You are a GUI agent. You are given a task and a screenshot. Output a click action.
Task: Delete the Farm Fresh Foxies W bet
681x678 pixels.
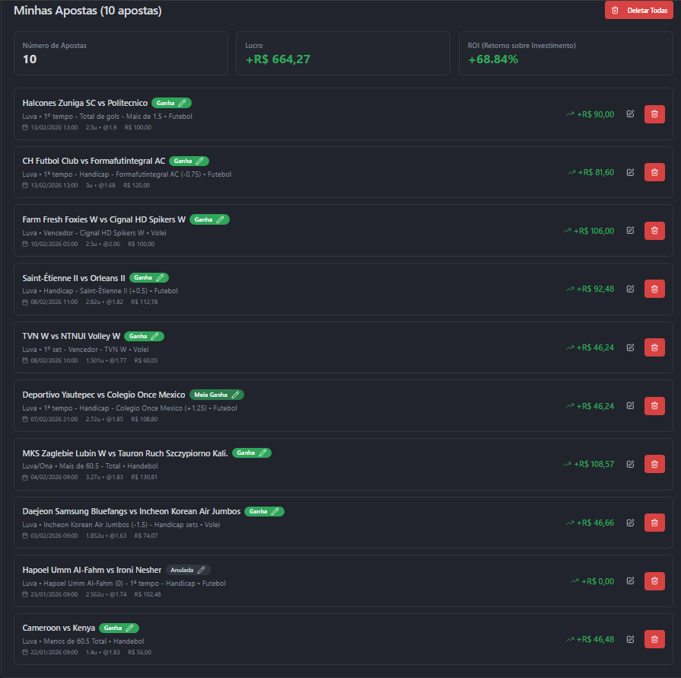(654, 231)
